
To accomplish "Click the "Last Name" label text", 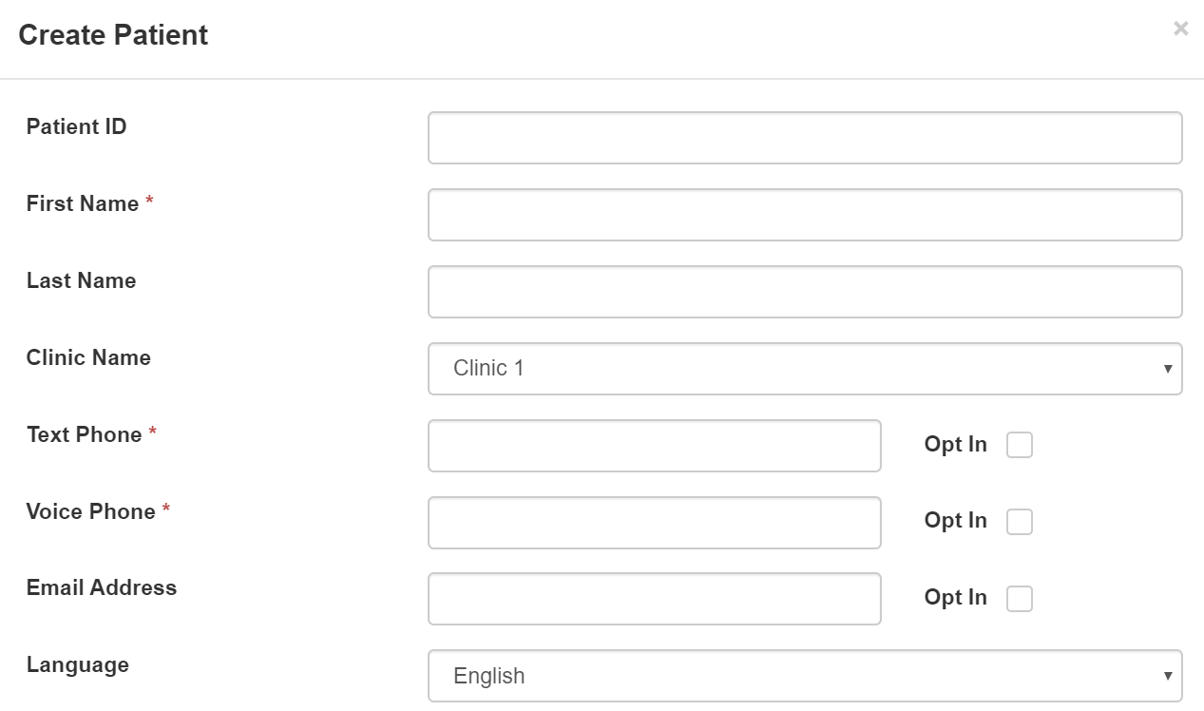I will 81,280.
